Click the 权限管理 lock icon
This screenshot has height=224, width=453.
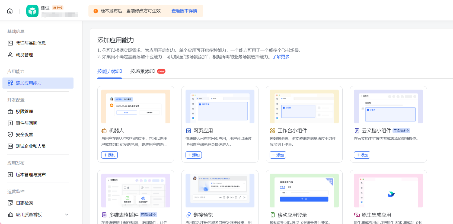pyautogui.click(x=10, y=111)
